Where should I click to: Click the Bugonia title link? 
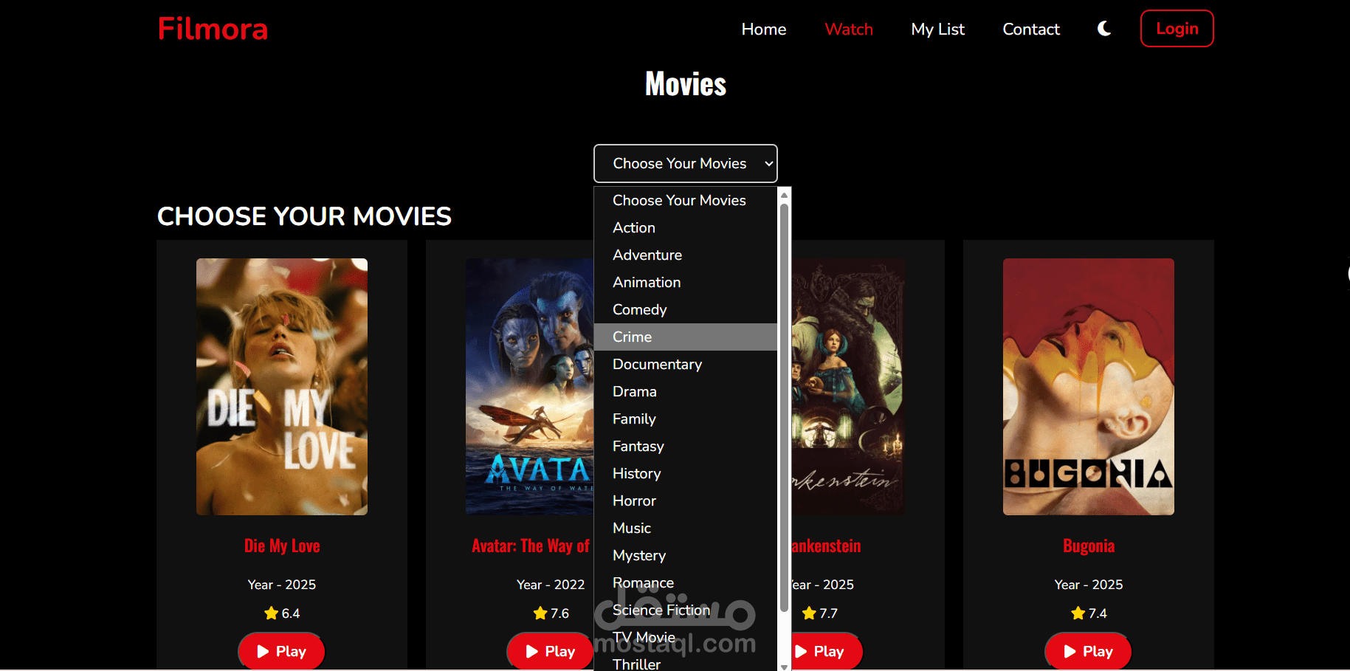tap(1089, 546)
